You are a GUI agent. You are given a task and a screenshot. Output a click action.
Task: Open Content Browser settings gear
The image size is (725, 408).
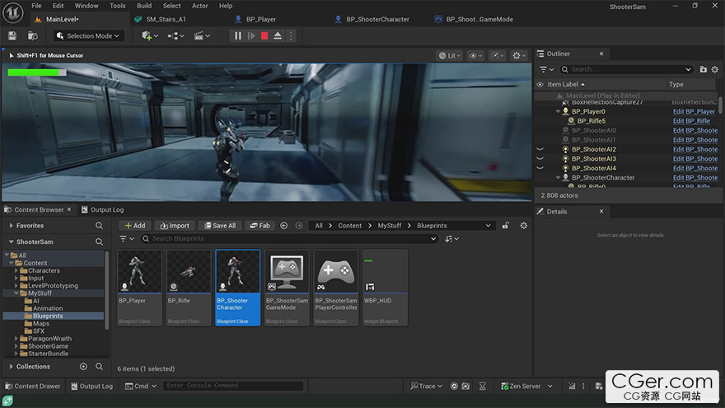pyautogui.click(x=523, y=225)
